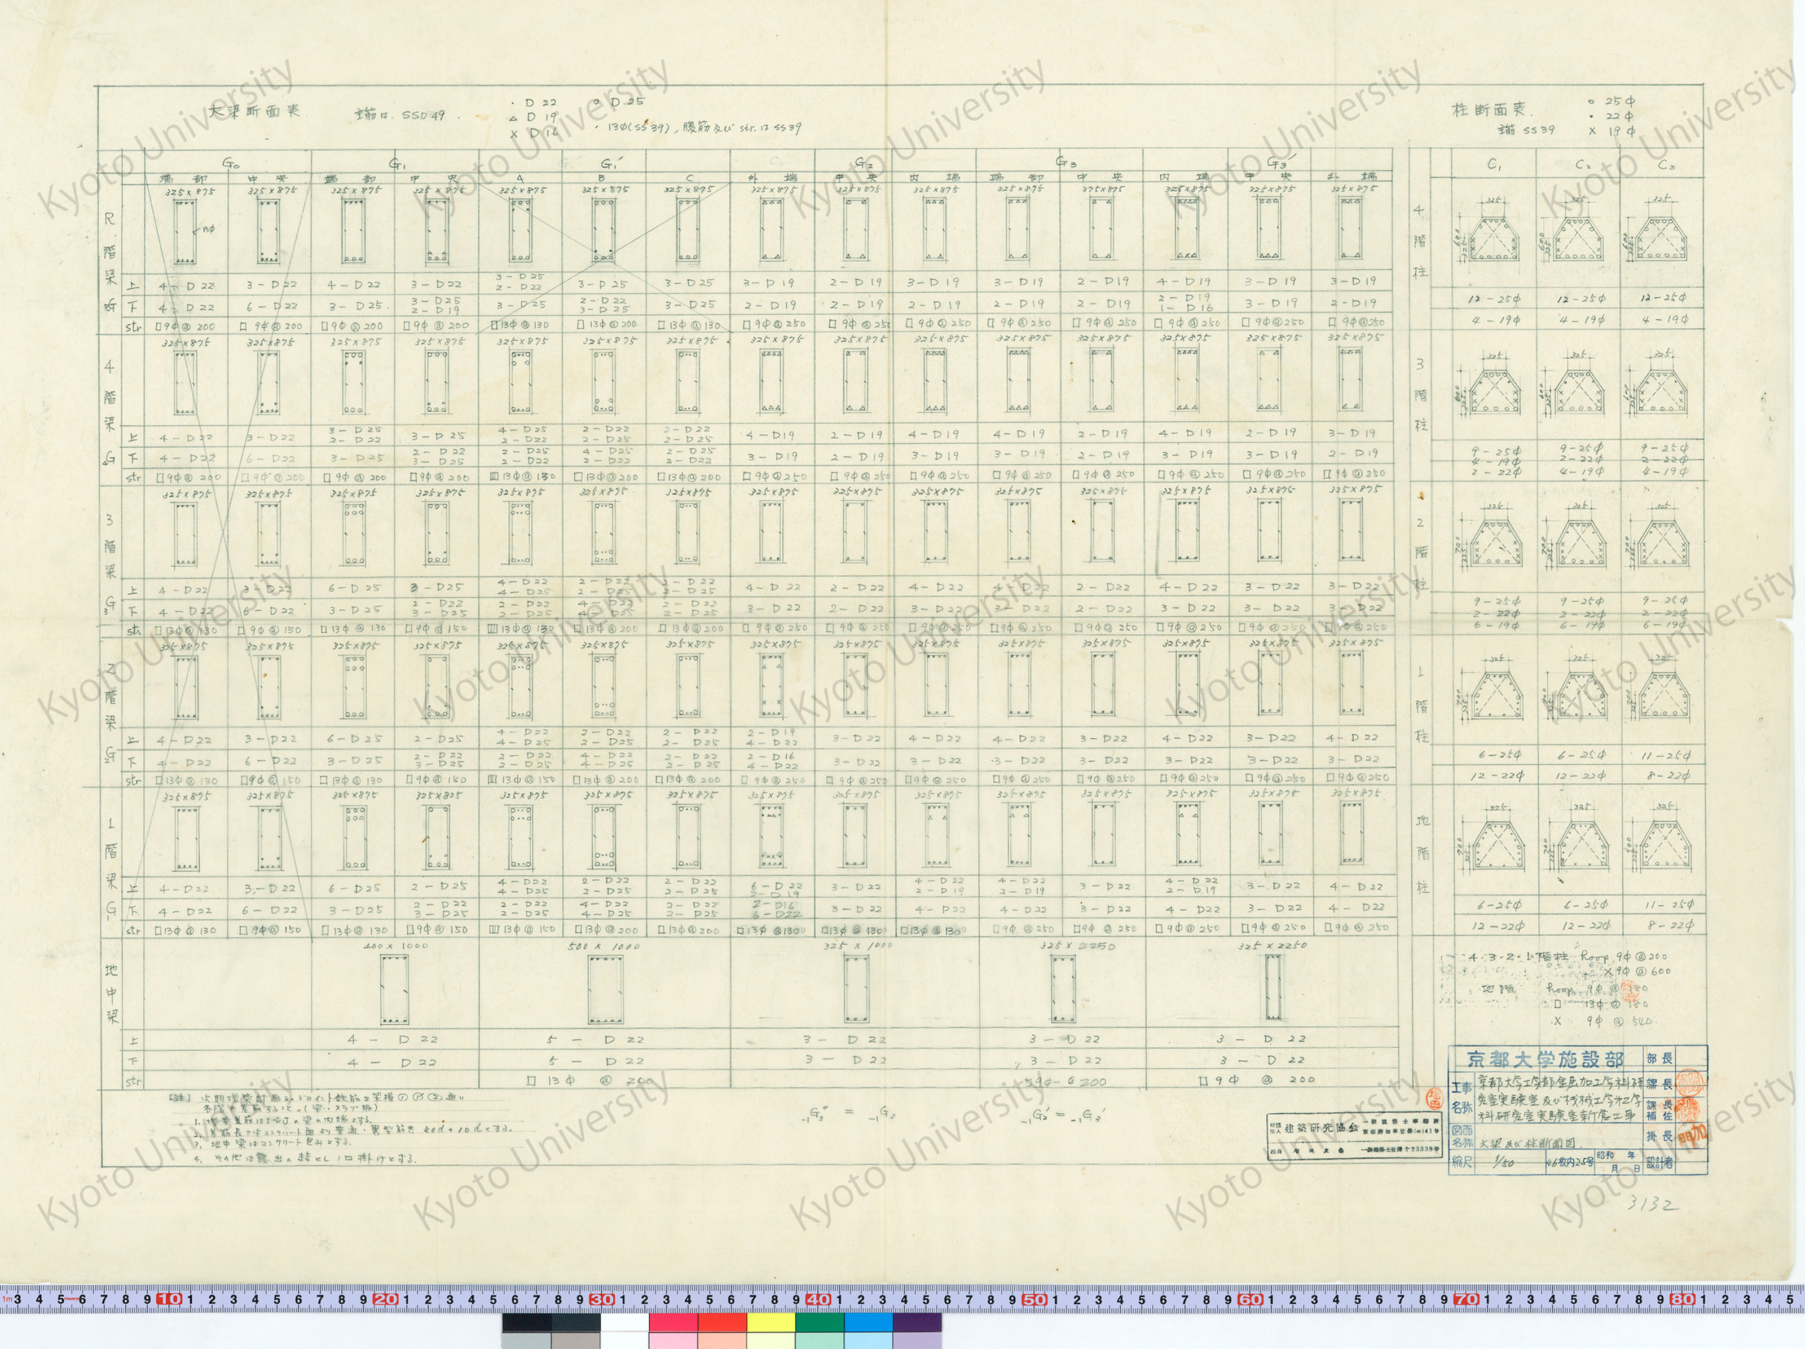Select the purple swatch on the color bar

click(917, 1322)
